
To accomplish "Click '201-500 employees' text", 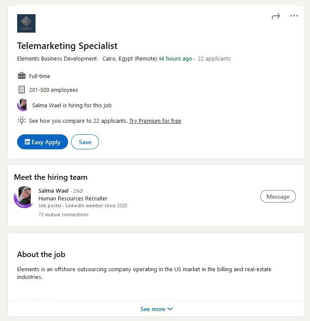I will tap(53, 90).
